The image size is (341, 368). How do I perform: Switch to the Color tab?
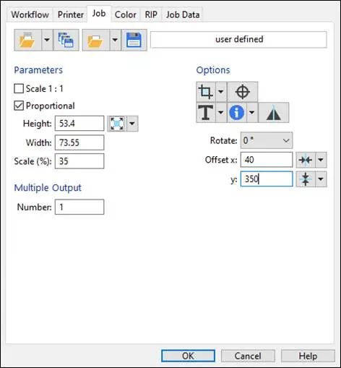(126, 14)
